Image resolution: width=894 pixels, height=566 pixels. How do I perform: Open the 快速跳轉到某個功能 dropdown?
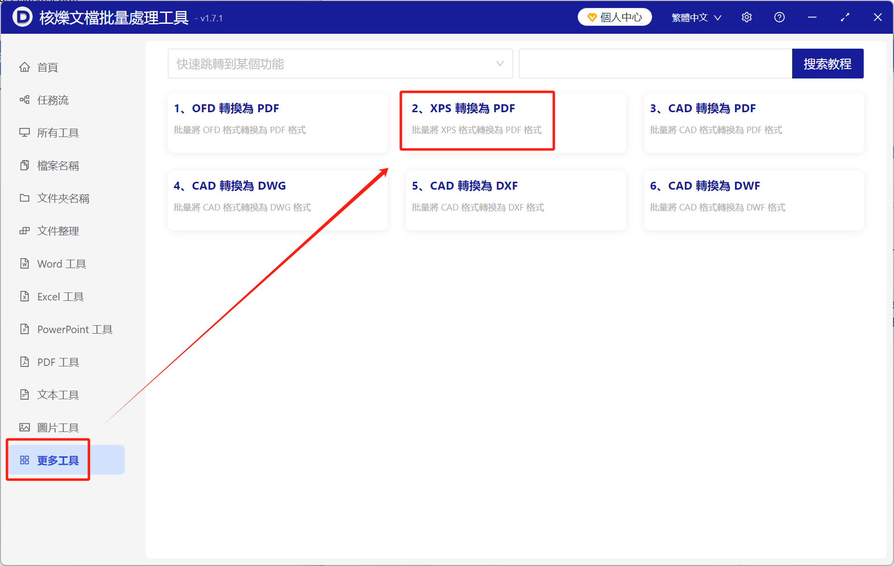[x=340, y=64]
